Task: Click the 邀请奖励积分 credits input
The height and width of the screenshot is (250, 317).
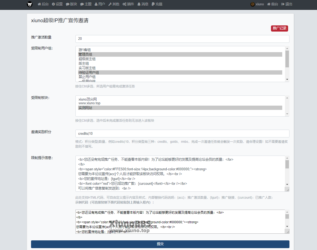Action: pos(182,134)
